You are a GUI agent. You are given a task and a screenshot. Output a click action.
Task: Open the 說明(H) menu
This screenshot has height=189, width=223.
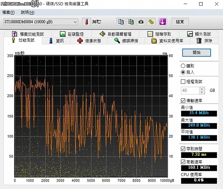(28, 12)
